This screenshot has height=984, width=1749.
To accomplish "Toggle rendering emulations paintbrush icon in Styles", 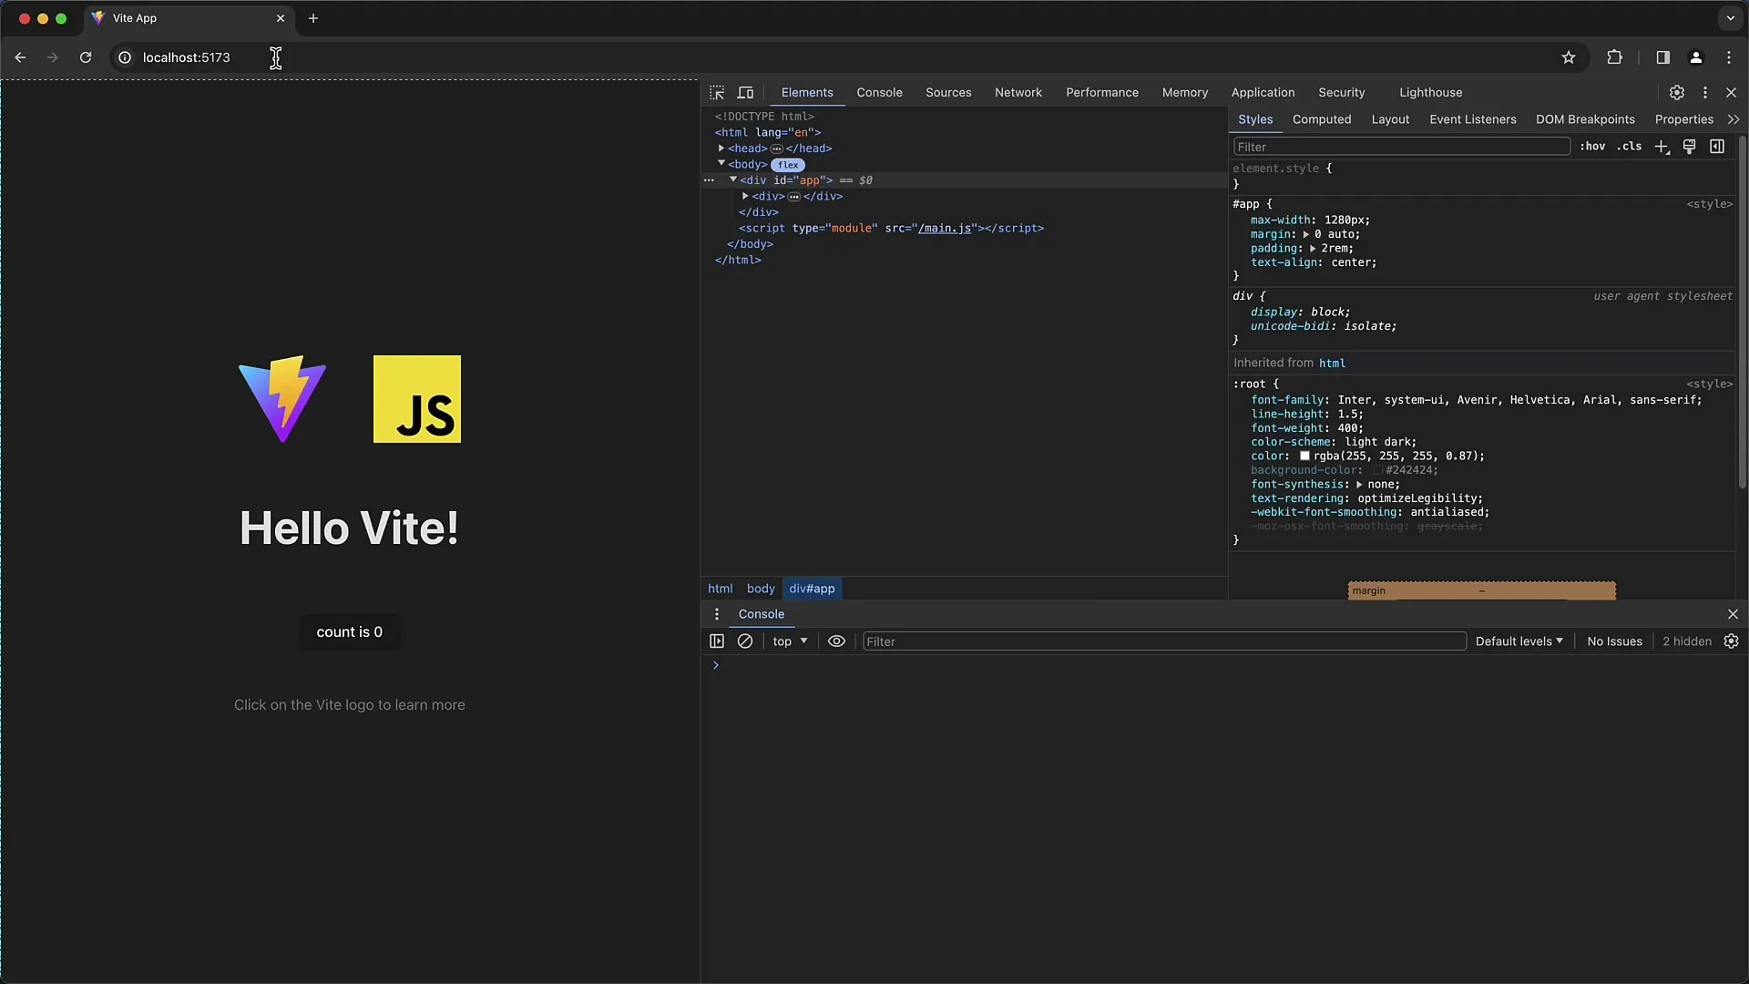I will [x=1689, y=147].
